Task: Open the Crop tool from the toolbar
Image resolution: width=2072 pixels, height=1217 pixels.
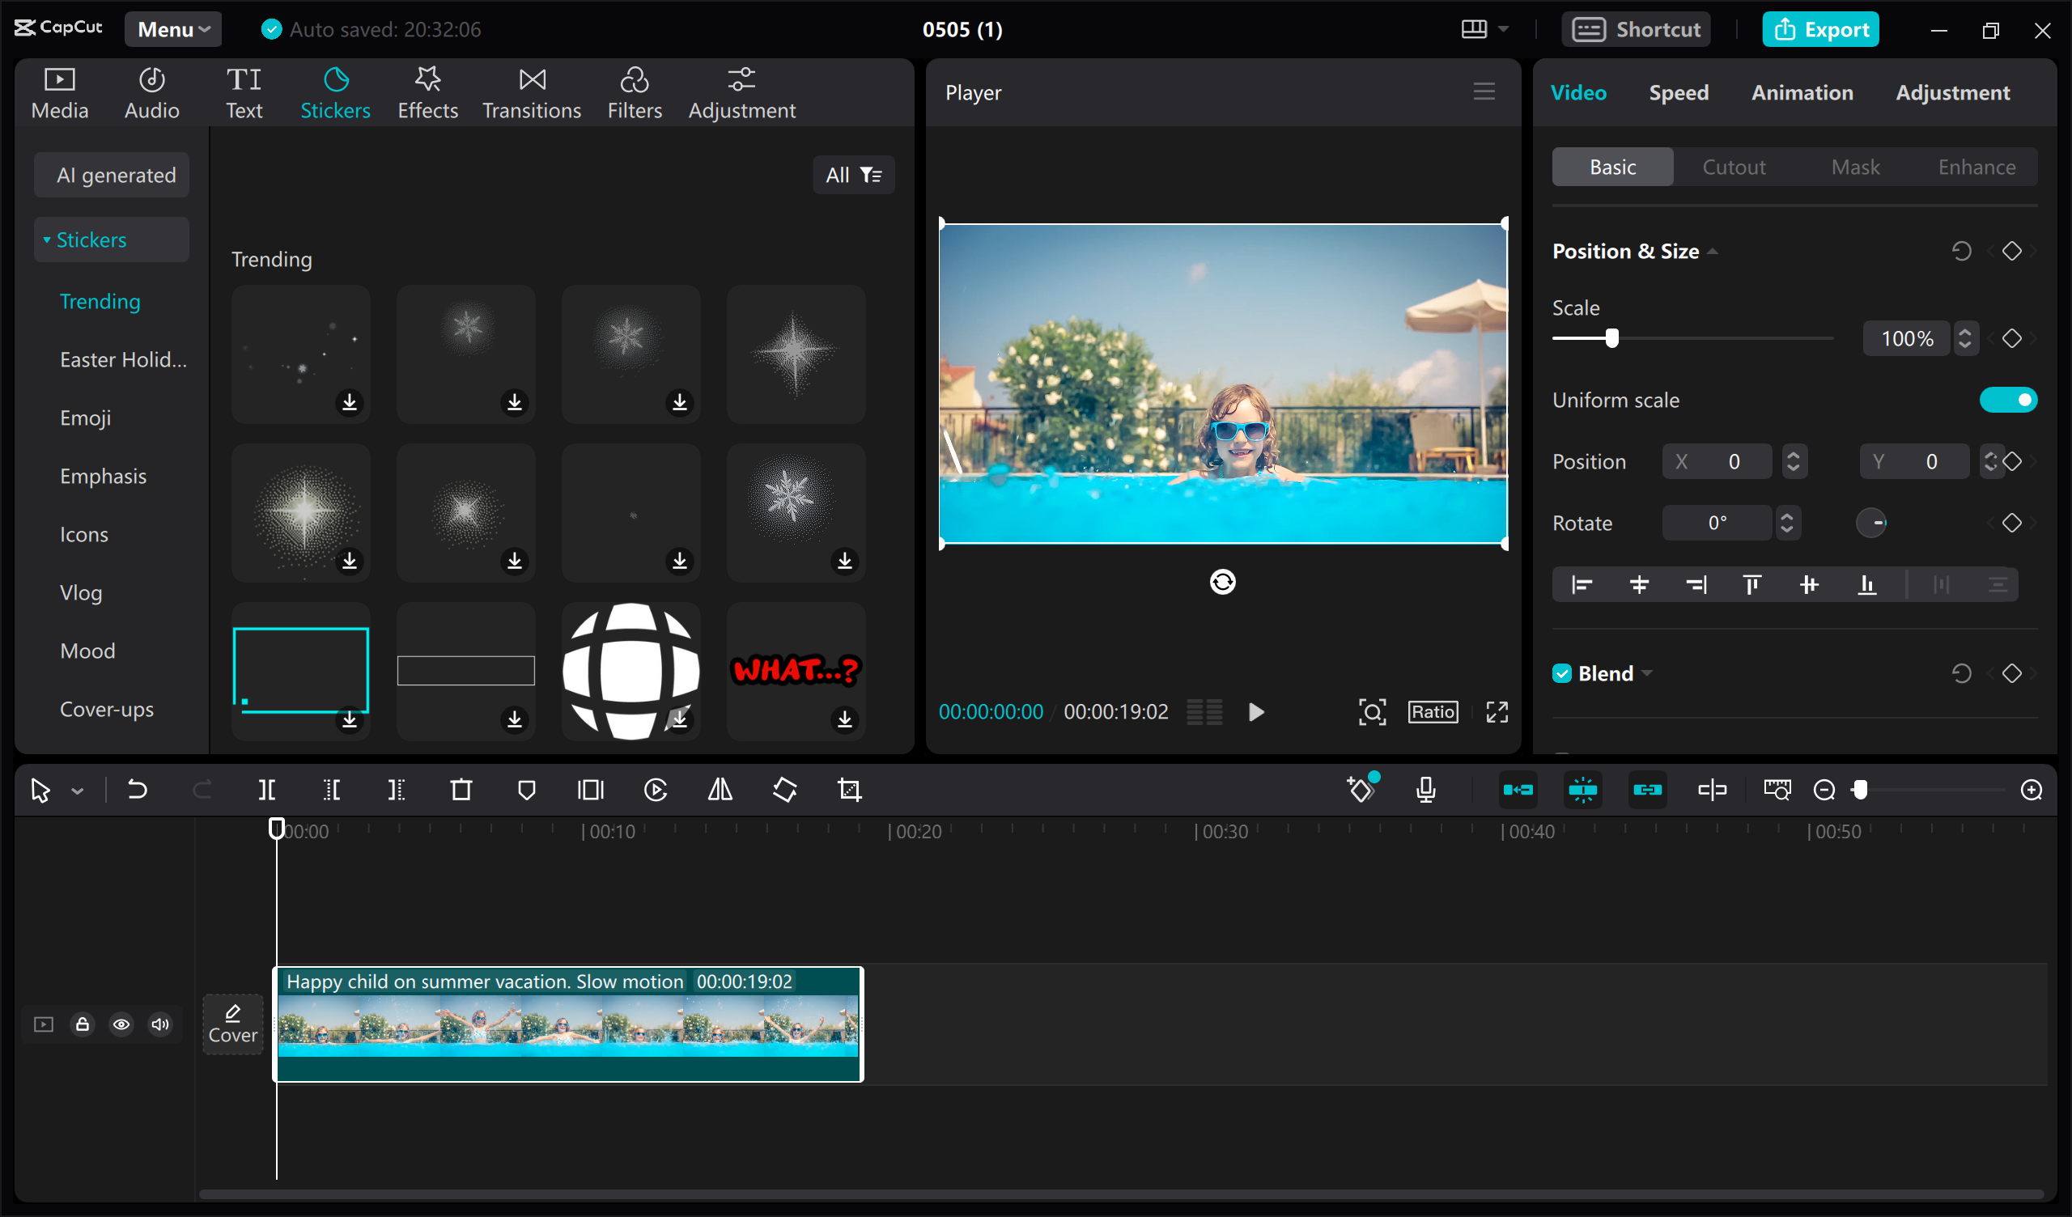Action: tap(848, 790)
